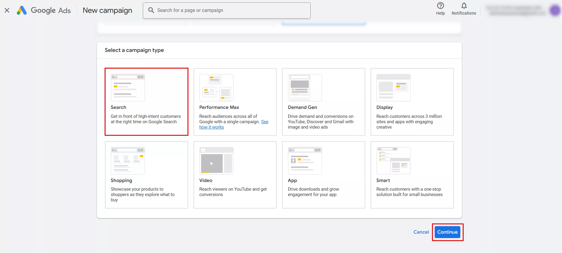Click 'Reach customers across 3 million' description
This screenshot has height=253, width=562.
[409, 122]
